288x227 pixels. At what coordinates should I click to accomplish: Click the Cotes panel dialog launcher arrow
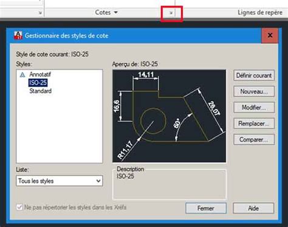(x=171, y=13)
